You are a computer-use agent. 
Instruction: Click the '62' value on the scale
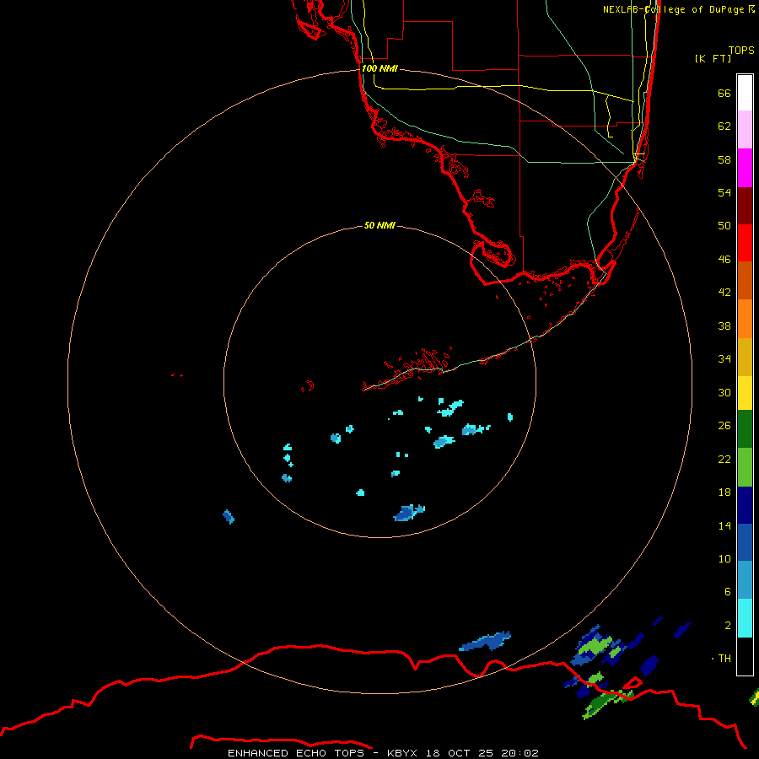pyautogui.click(x=724, y=126)
